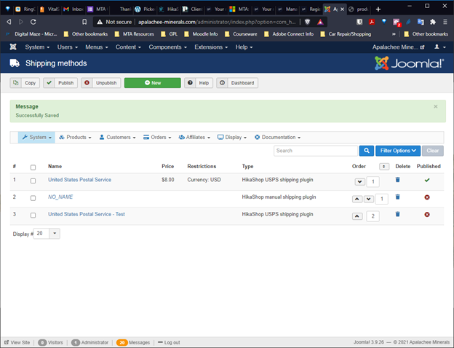This screenshot has height=348, width=454.
Task: Check the United States Postal Service row checkbox
Action: (33, 181)
